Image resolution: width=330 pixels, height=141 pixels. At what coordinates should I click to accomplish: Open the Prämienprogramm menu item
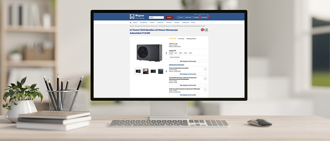click(x=186, y=22)
